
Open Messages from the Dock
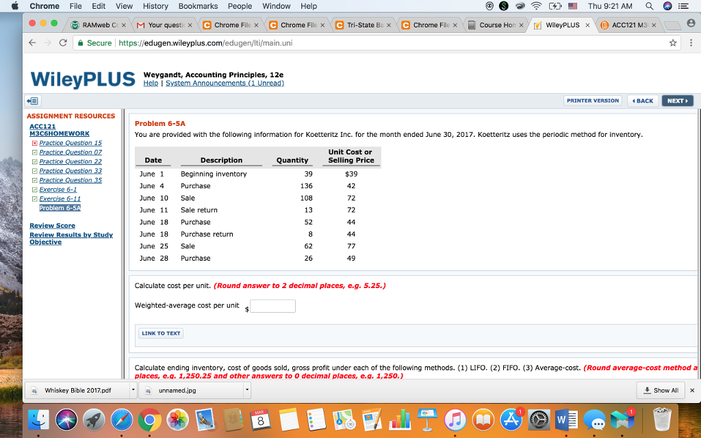click(594, 420)
